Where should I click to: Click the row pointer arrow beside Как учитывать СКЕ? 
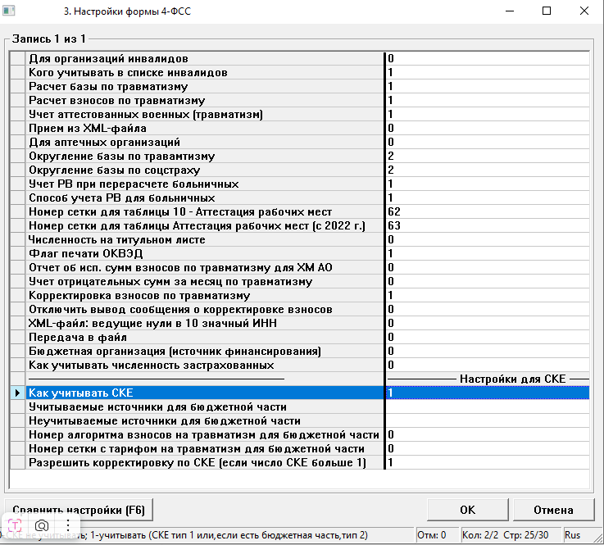[17, 393]
